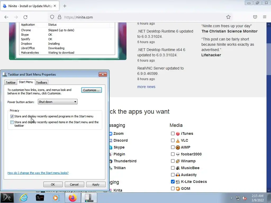The height and width of the screenshot is (203, 271).
Task: Open the Start menu looks help link
Action: pos(38,173)
